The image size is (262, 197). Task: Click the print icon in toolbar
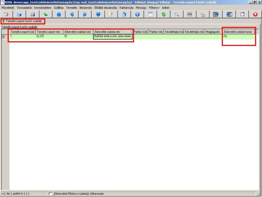[x=203, y=14]
